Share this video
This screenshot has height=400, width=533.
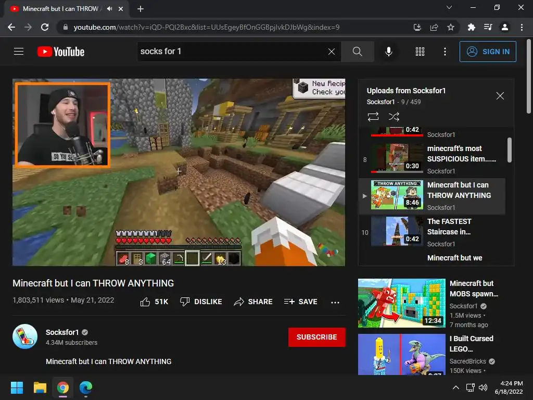point(253,302)
